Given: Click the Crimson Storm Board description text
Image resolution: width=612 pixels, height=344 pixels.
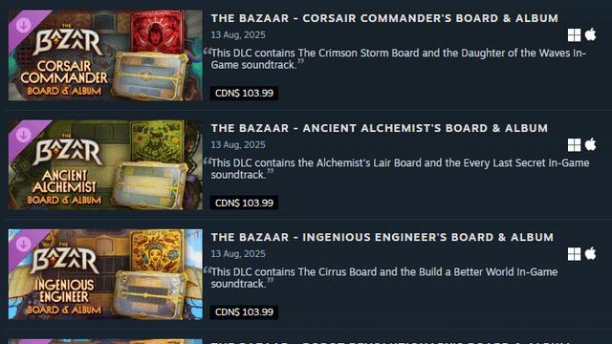Looking at the screenshot, I should 398,59.
